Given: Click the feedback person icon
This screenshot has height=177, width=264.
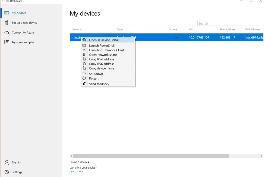Looking at the screenshot, I should 84,84.
